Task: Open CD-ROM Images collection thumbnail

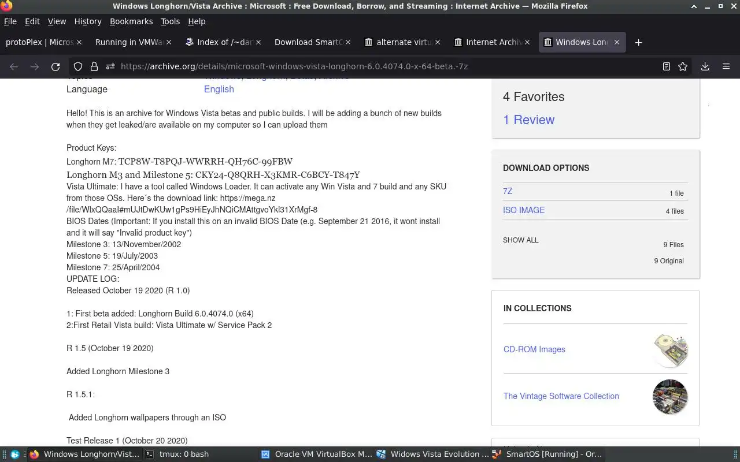Action: (x=670, y=349)
